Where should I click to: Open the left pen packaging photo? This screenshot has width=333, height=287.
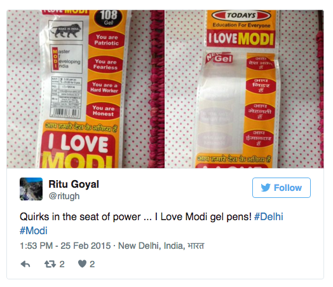[x=86, y=89]
